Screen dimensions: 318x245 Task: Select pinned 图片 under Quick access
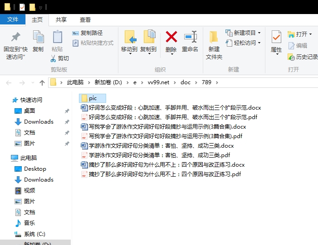(x=25, y=144)
